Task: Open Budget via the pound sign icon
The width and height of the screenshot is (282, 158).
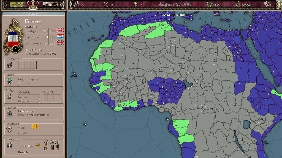Action: click(9, 96)
